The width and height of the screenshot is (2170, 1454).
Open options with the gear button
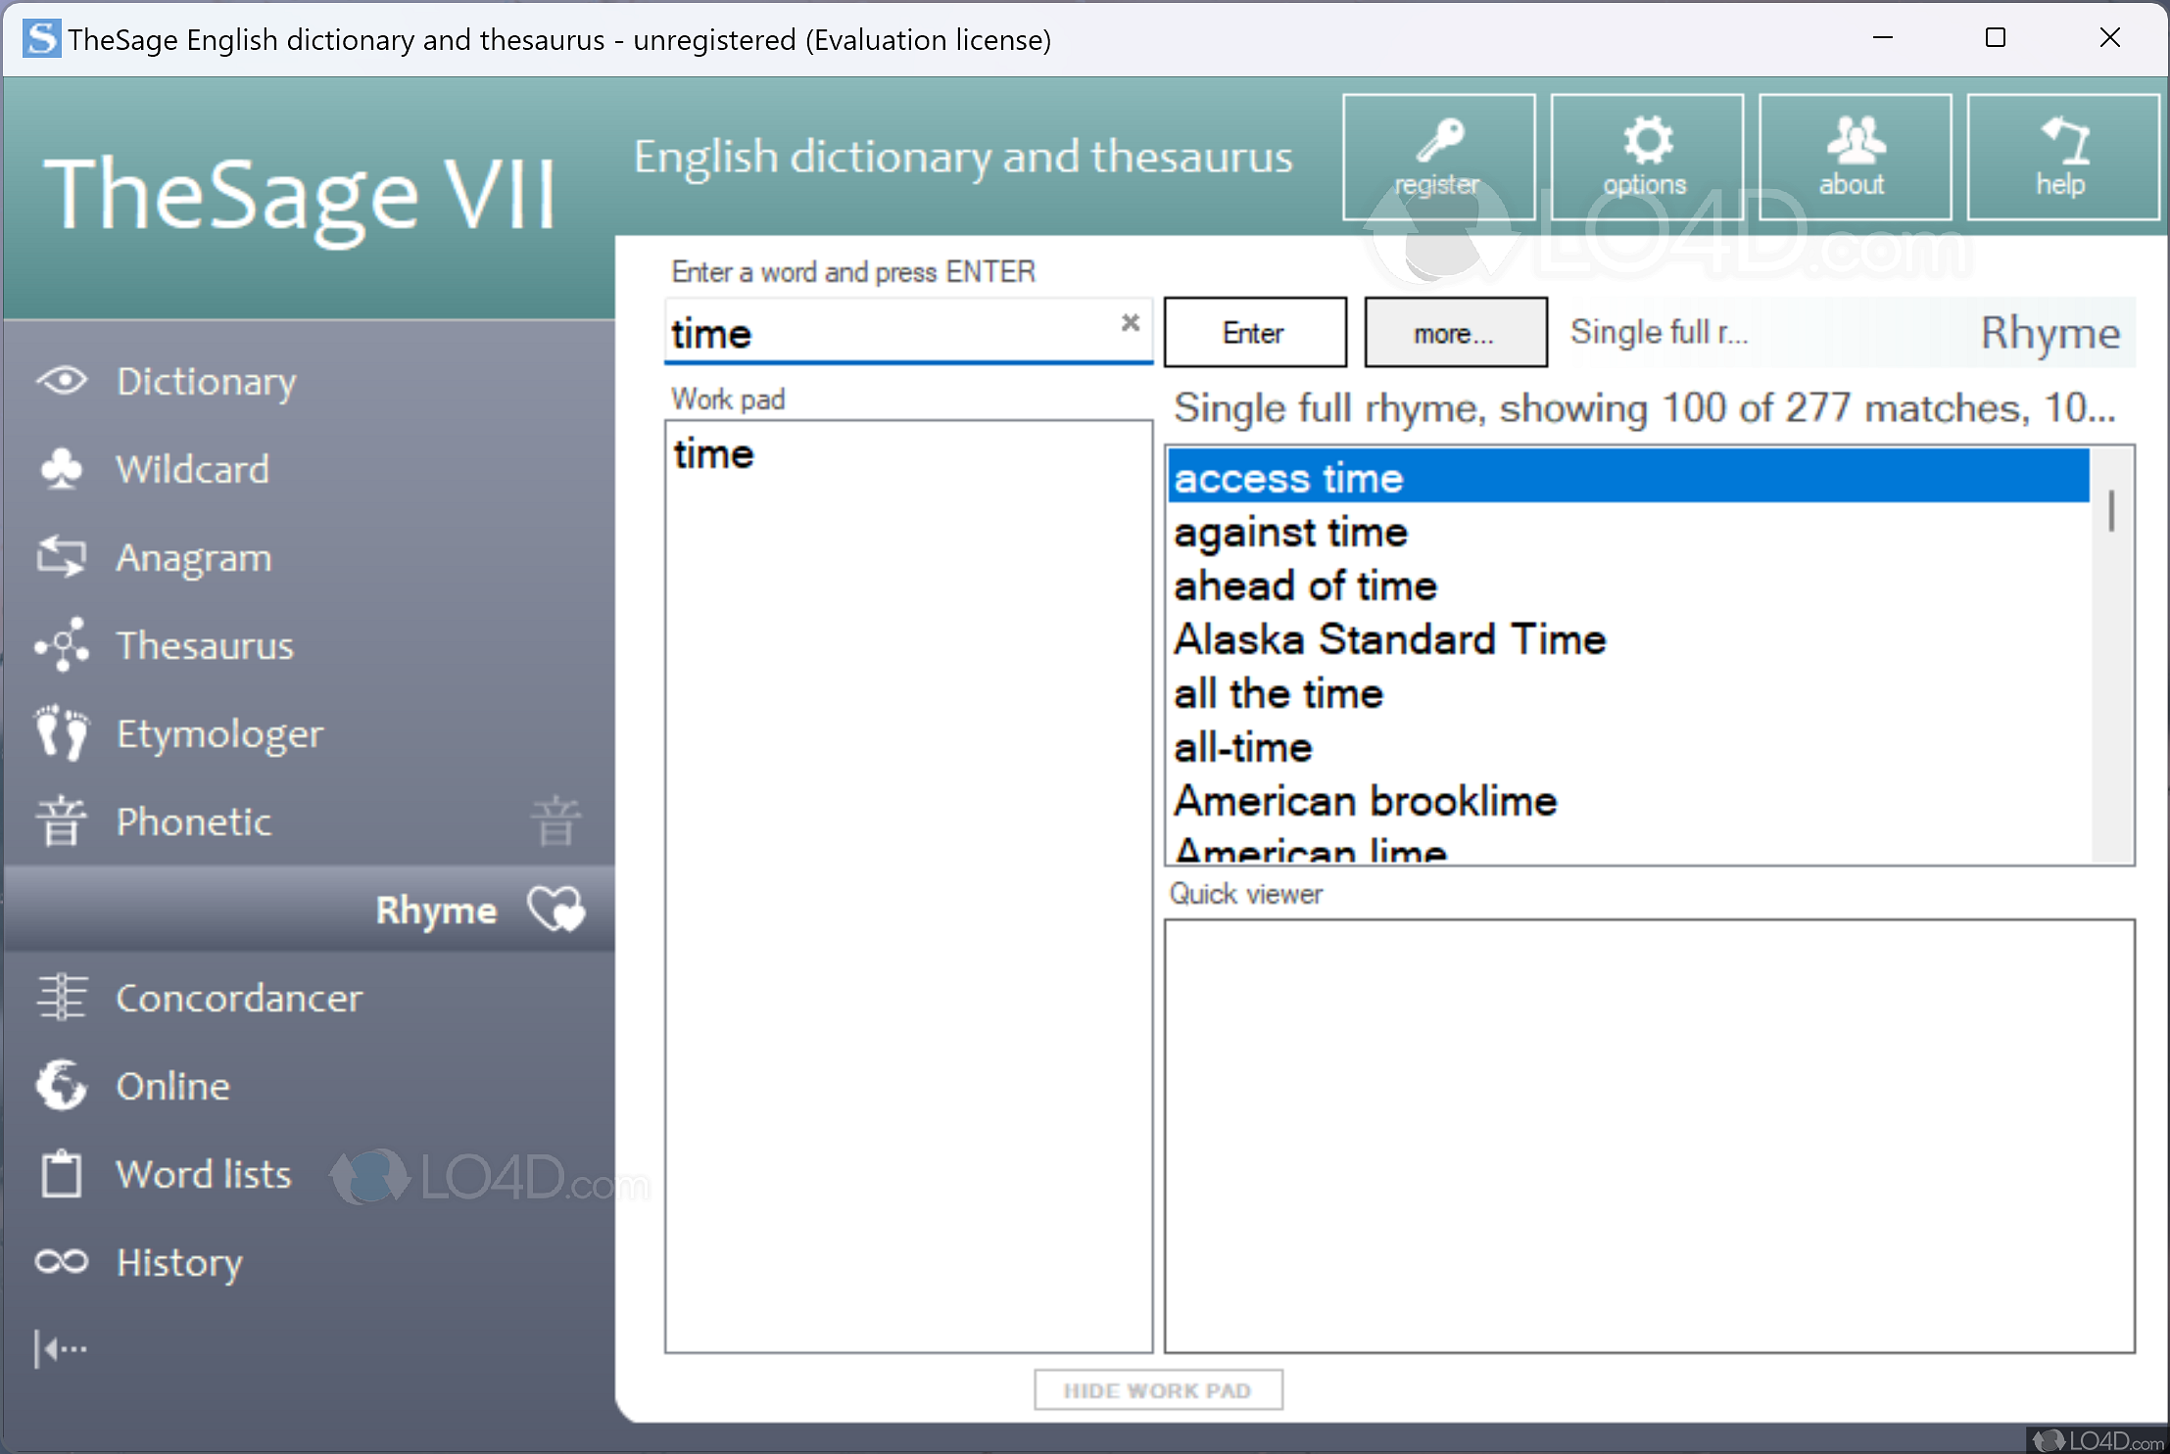(x=1647, y=158)
